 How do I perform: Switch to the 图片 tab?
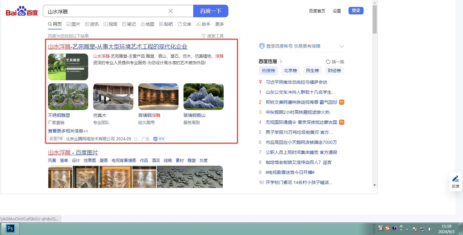(x=73, y=24)
